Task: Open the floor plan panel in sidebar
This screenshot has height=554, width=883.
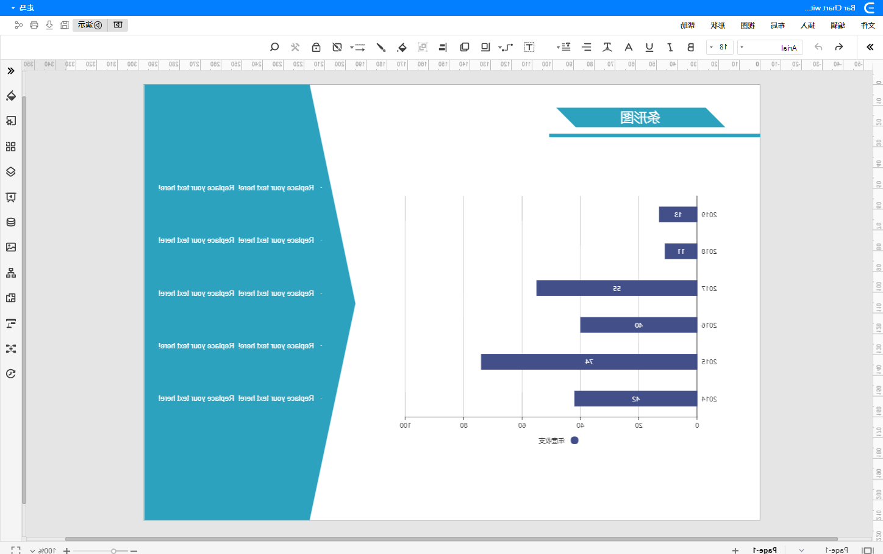Action: [x=11, y=298]
